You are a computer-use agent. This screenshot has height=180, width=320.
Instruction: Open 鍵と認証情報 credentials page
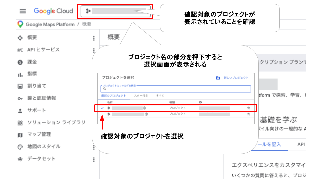[x=42, y=98]
